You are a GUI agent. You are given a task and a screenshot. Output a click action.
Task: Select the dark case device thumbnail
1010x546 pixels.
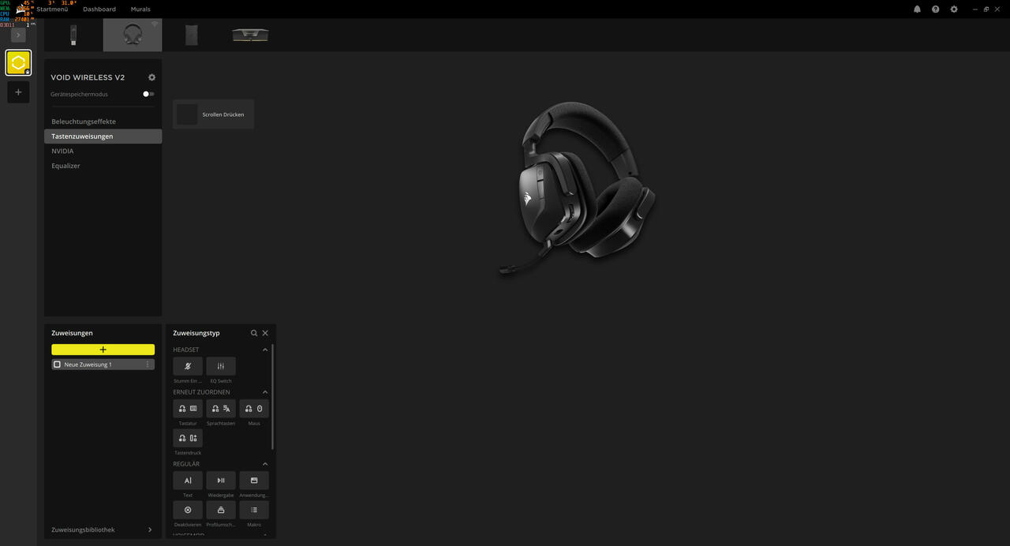coord(192,35)
